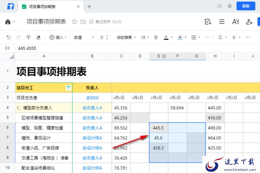Click the E6 cell name box
The width and height of the screenshot is (260, 173).
pyautogui.click(x=7, y=48)
